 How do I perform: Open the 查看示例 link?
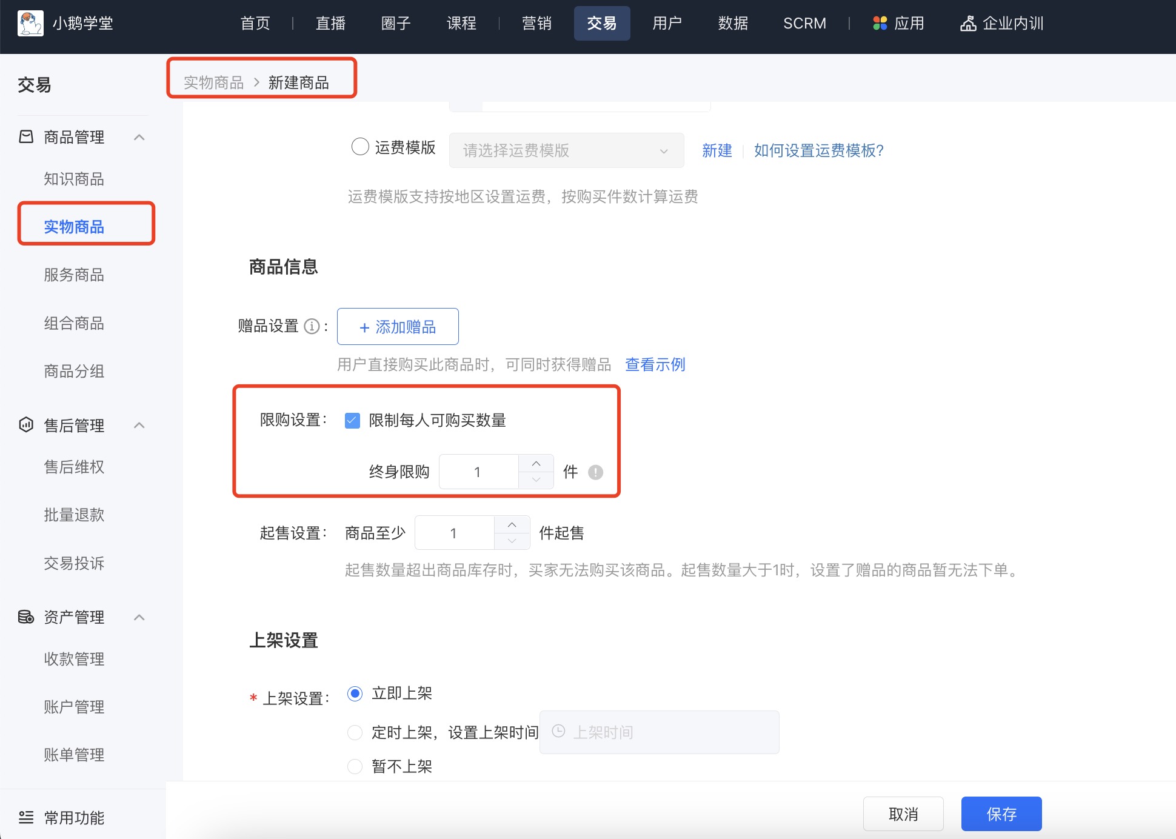(655, 364)
